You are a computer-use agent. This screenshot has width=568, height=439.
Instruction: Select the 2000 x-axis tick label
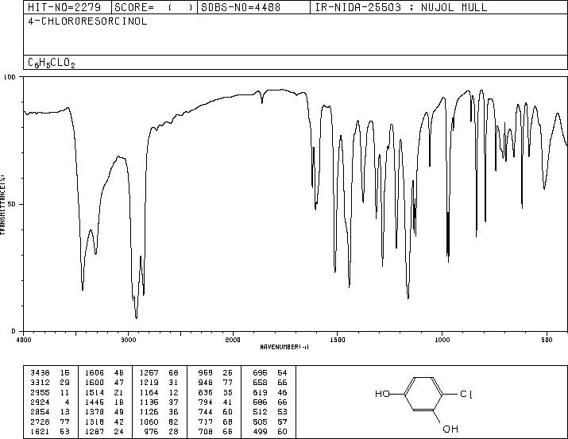(x=233, y=340)
